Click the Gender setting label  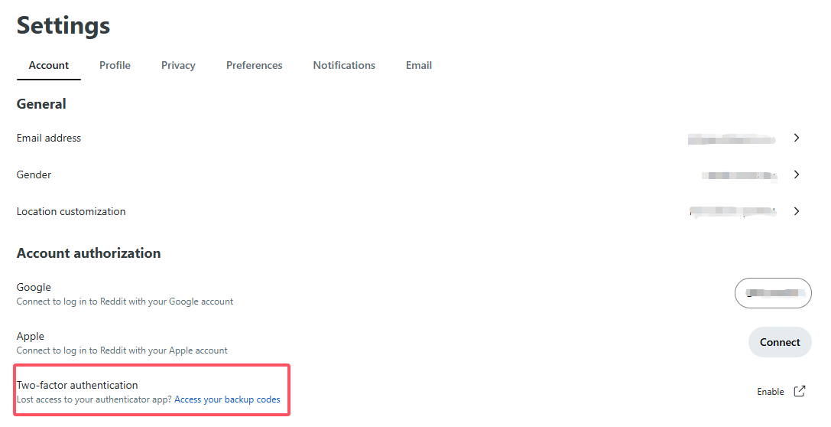point(34,174)
